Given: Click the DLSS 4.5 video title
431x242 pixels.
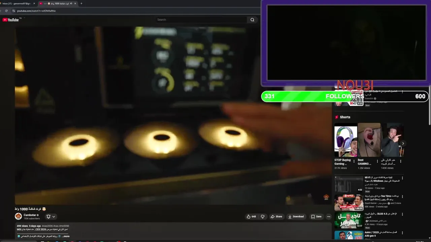Looking at the screenshot, I should tap(381, 215).
